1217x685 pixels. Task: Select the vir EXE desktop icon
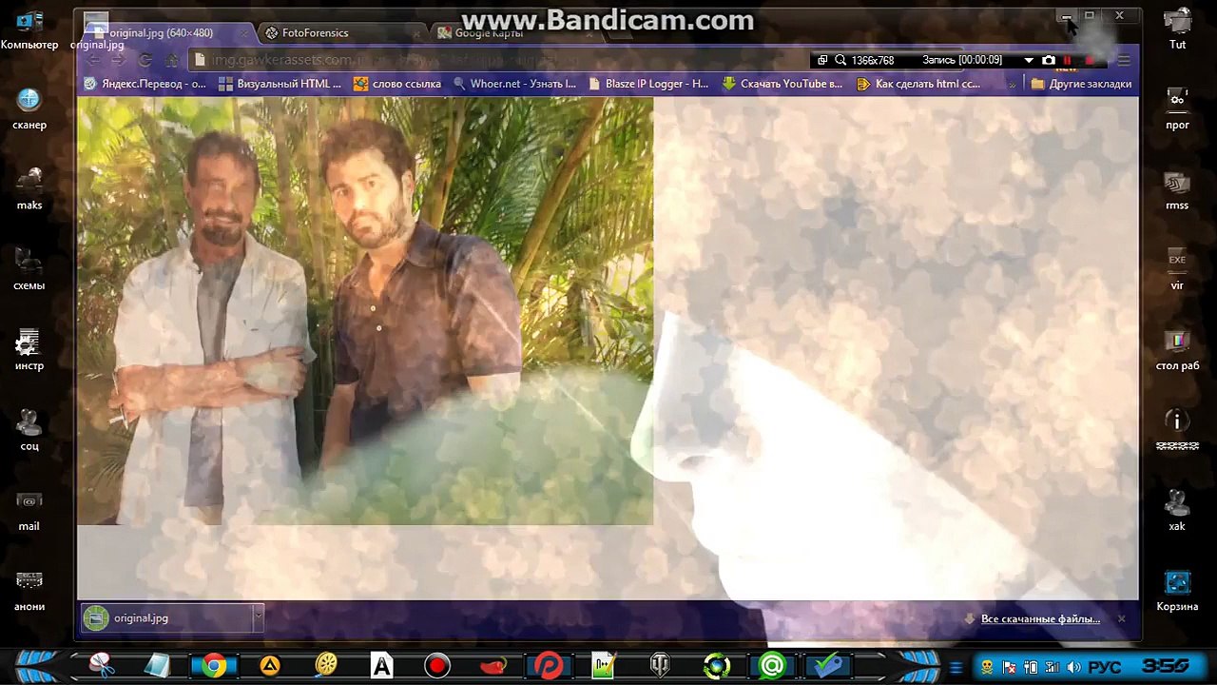1177,269
